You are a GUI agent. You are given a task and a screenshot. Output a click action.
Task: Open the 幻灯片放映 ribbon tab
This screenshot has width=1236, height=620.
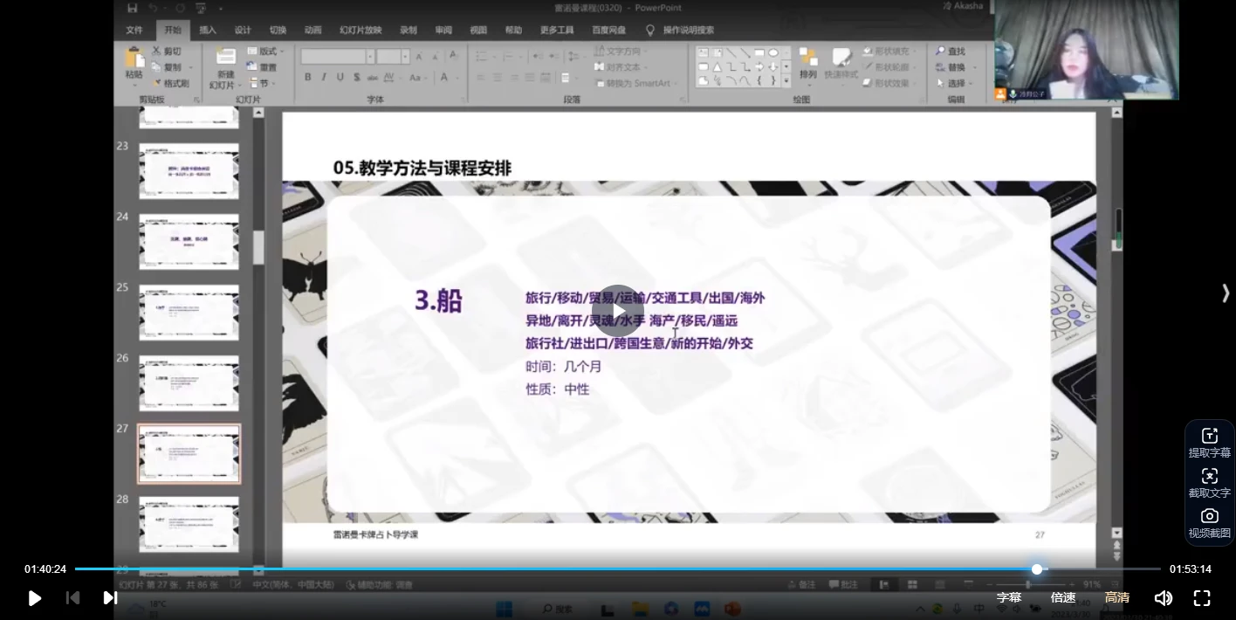click(360, 29)
